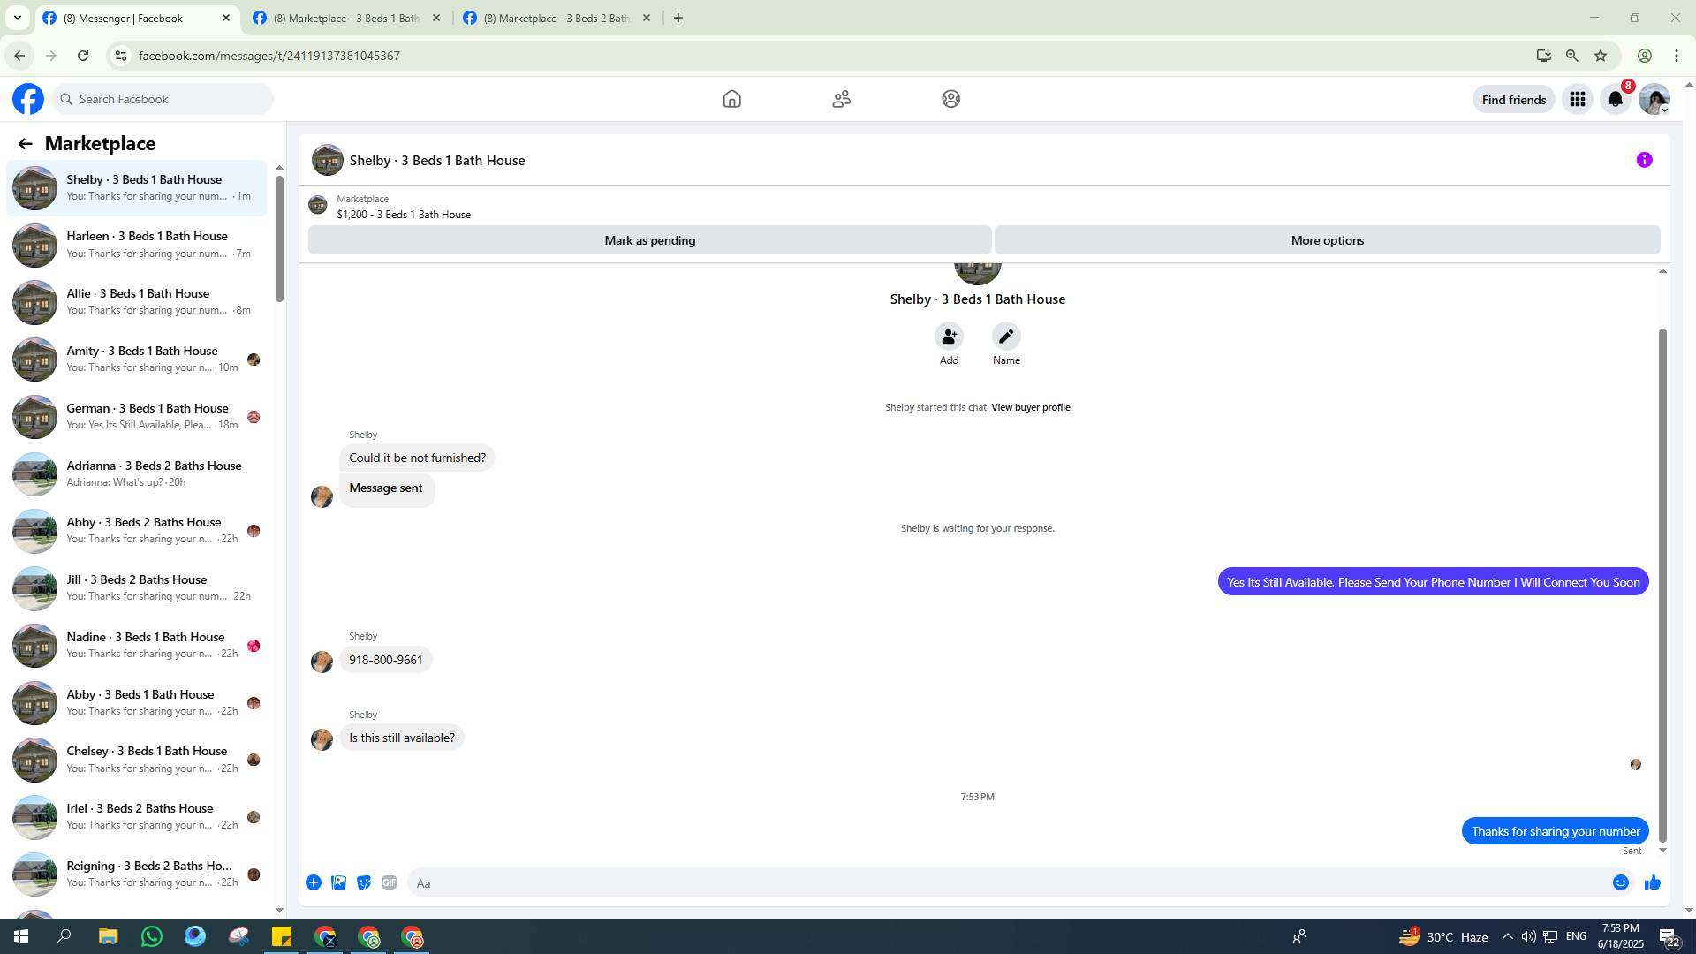Focus the Search Facebook field
This screenshot has width=1696, height=954.
pos(163,99)
